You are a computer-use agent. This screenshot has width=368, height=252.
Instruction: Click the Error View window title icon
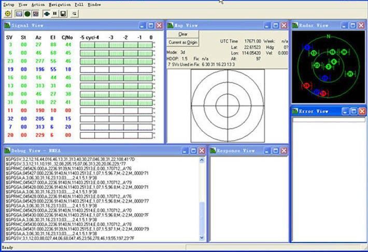coord(295,111)
